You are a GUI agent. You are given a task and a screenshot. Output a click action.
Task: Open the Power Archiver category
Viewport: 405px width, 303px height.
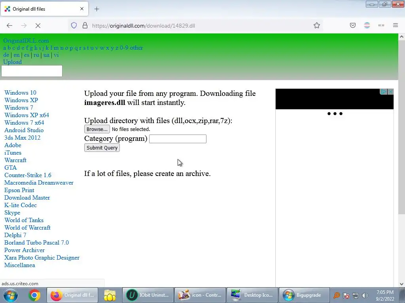pyautogui.click(x=25, y=250)
